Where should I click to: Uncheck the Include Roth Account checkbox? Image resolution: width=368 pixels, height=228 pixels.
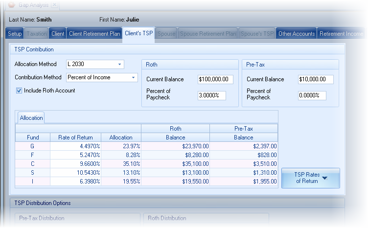(19, 91)
